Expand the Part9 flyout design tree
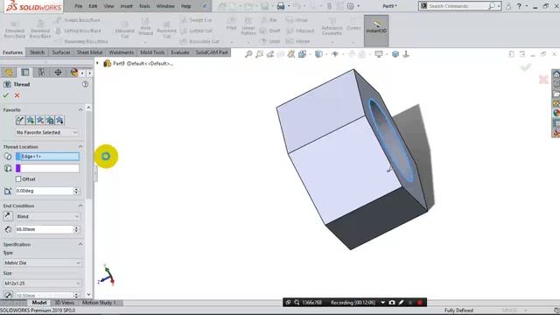The width and height of the screenshot is (560, 315). tap(97, 63)
